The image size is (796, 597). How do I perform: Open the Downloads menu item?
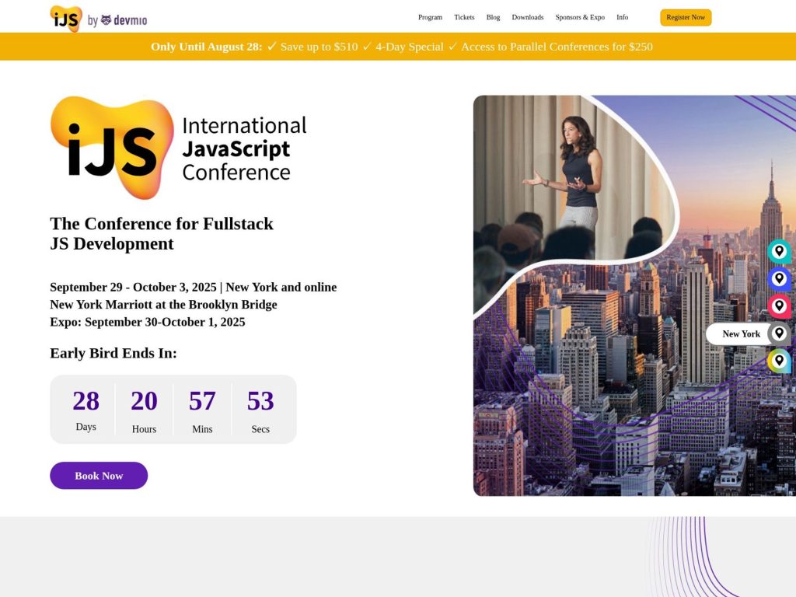(527, 17)
